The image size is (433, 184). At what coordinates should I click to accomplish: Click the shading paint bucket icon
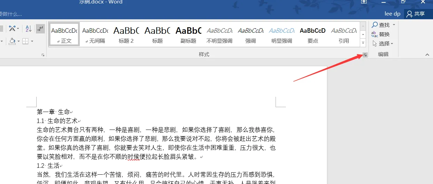coord(12,41)
